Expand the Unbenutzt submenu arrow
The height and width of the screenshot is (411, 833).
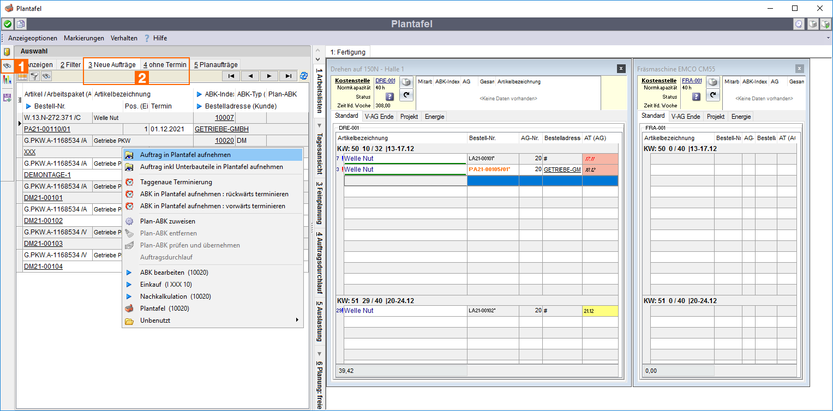[x=297, y=320]
